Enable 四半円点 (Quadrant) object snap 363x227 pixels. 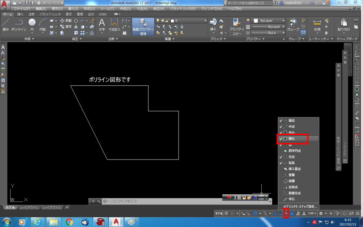(298, 151)
